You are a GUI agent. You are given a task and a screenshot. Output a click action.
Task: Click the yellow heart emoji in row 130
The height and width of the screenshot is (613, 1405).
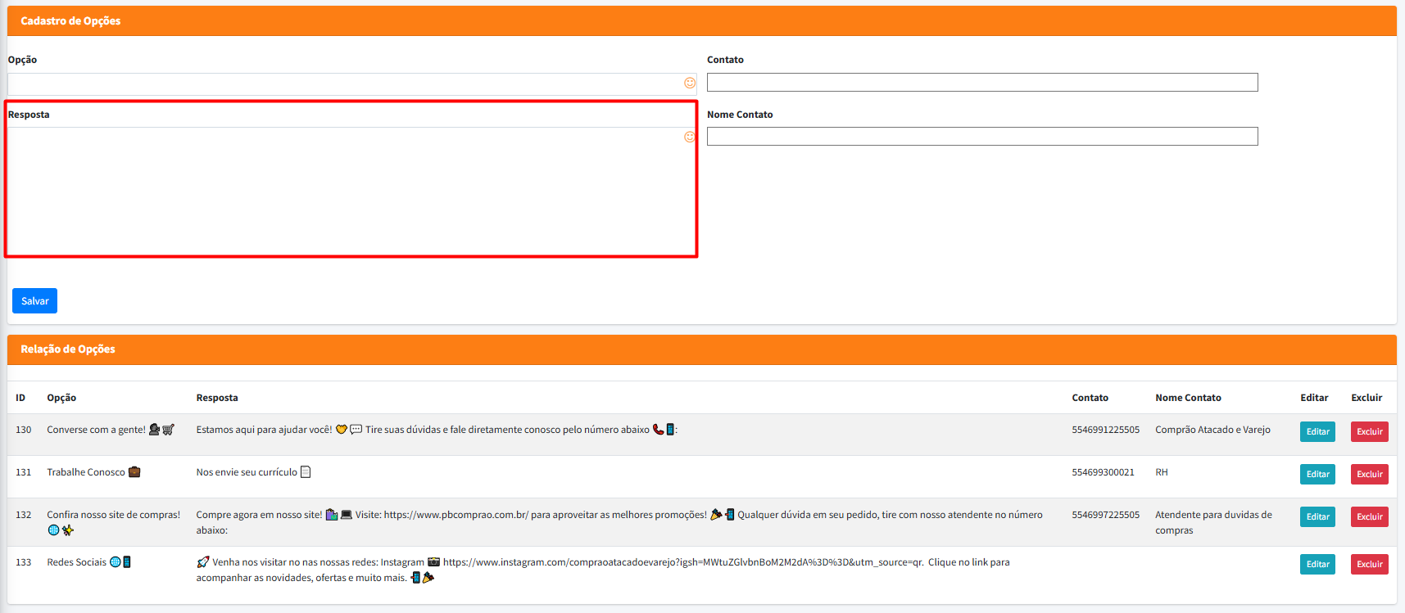click(342, 430)
